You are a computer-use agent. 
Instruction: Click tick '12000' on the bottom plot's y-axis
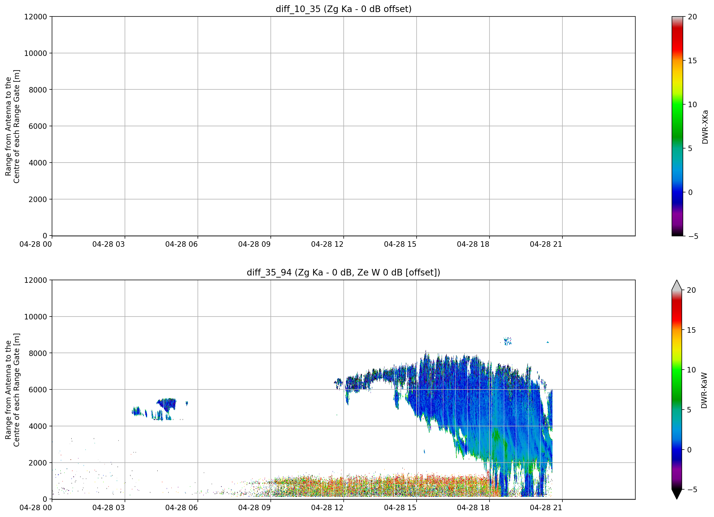pos(36,280)
